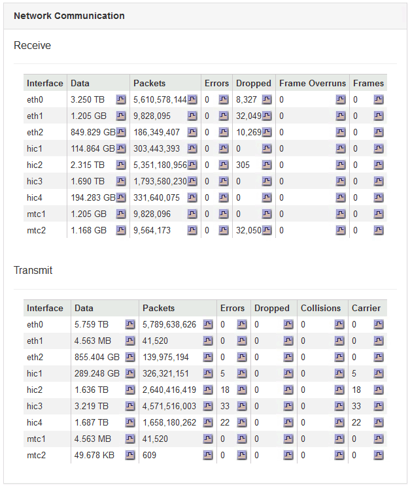Open chart for hic2 Transmit Data
Image resolution: width=410 pixels, height=487 pixels.
click(130, 390)
